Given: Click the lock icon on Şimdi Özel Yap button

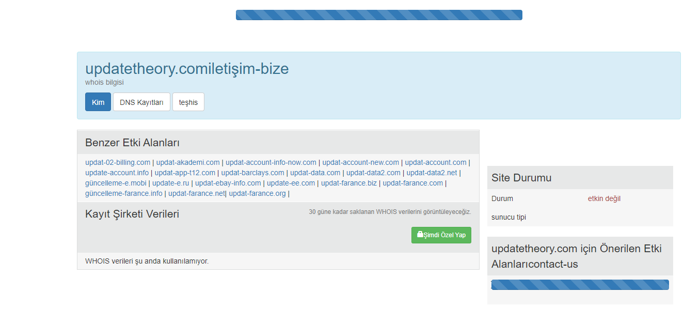Looking at the screenshot, I should coord(420,235).
